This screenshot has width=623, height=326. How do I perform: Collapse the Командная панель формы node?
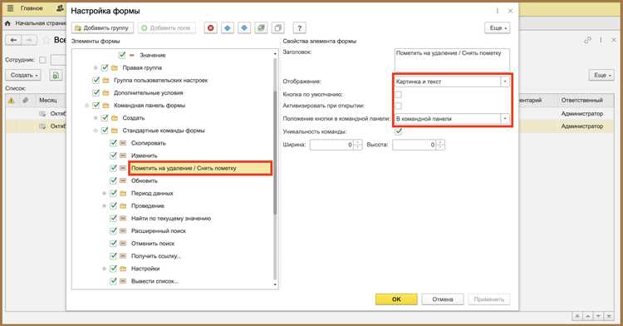pyautogui.click(x=87, y=106)
